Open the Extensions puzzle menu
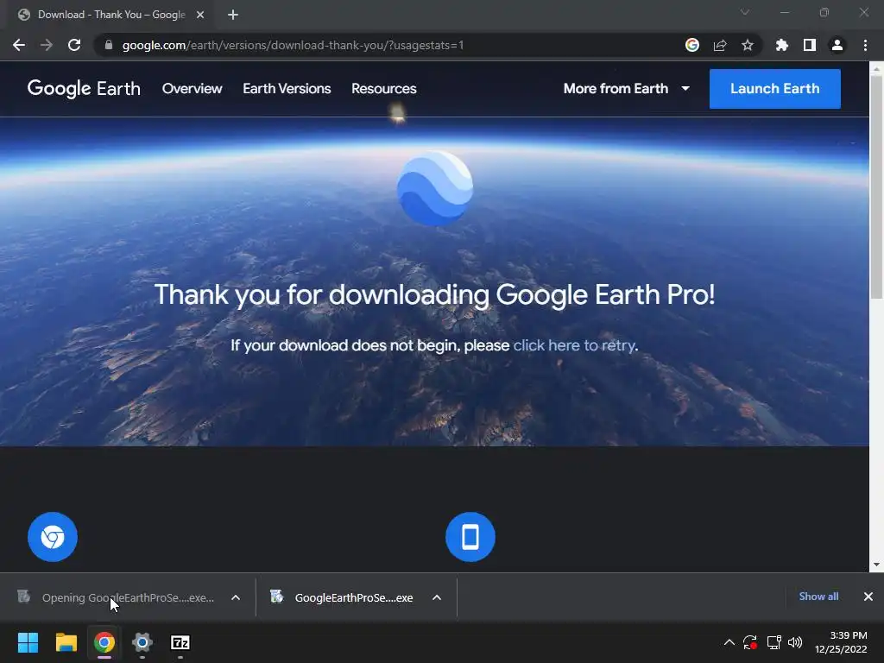The width and height of the screenshot is (884, 663). click(x=781, y=45)
